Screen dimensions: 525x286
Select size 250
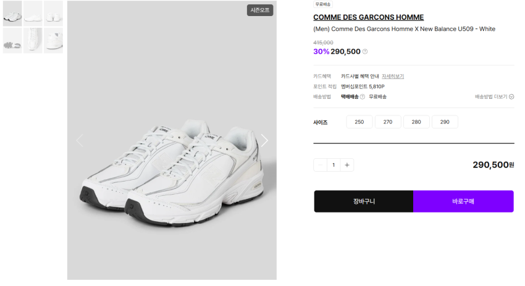point(359,122)
